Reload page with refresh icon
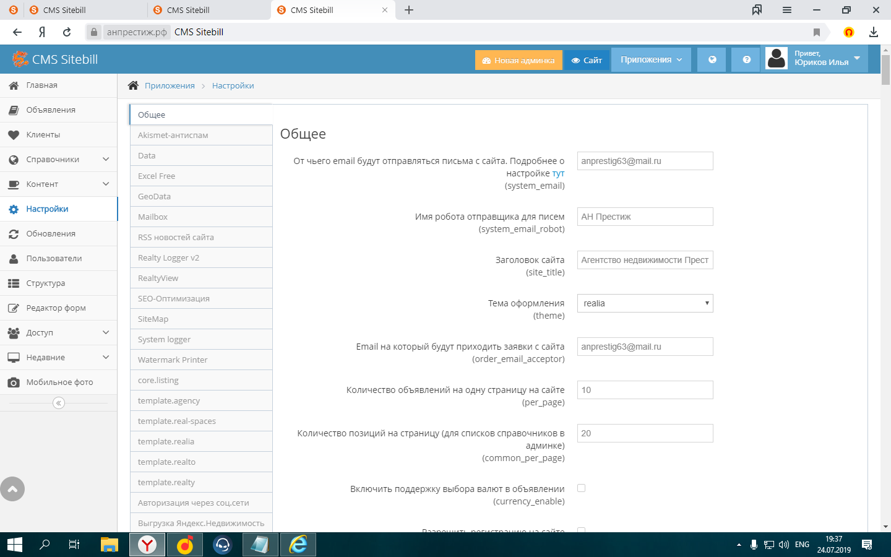Screen dimensions: 891x557 click(x=67, y=32)
